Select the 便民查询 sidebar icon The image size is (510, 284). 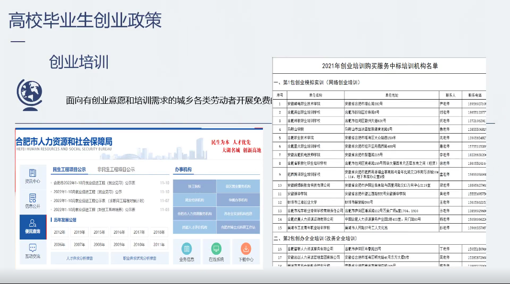click(33, 226)
